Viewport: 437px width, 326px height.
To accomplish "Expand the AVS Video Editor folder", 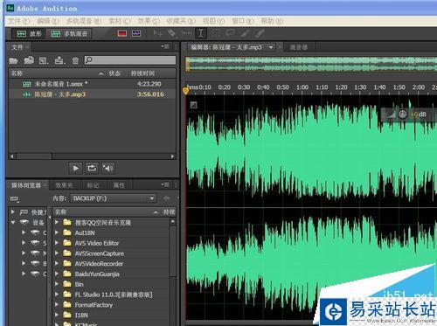I will [57, 243].
